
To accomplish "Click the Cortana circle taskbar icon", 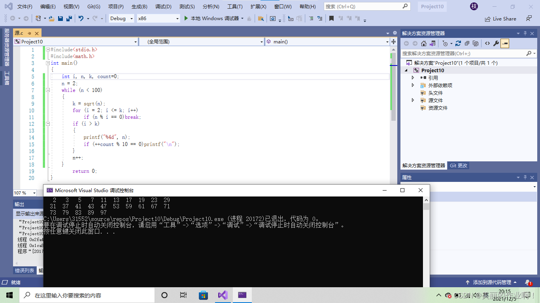I will click(x=164, y=295).
